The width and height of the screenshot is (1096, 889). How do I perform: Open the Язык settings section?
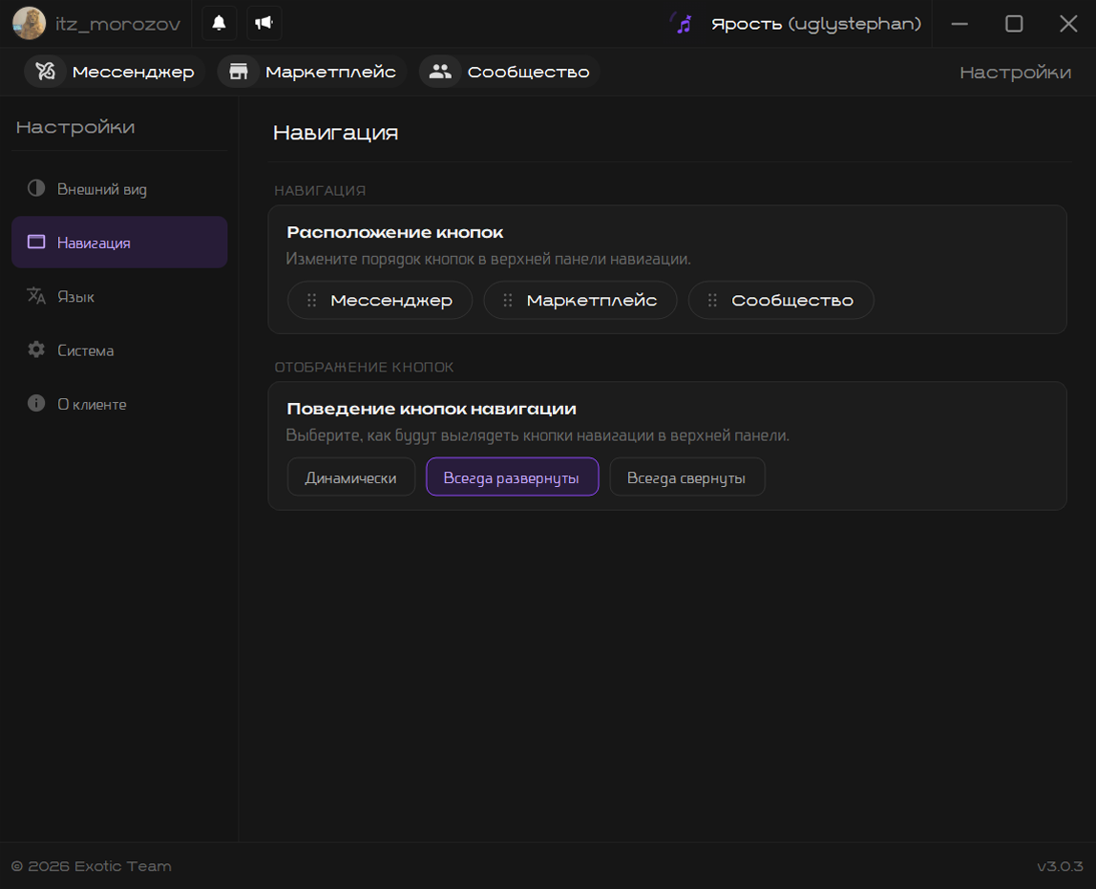[x=119, y=296]
